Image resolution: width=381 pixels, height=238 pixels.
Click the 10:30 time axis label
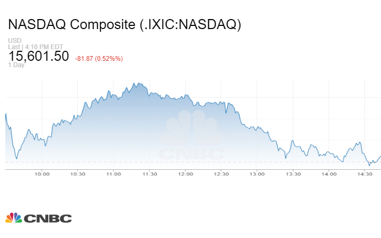78,173
